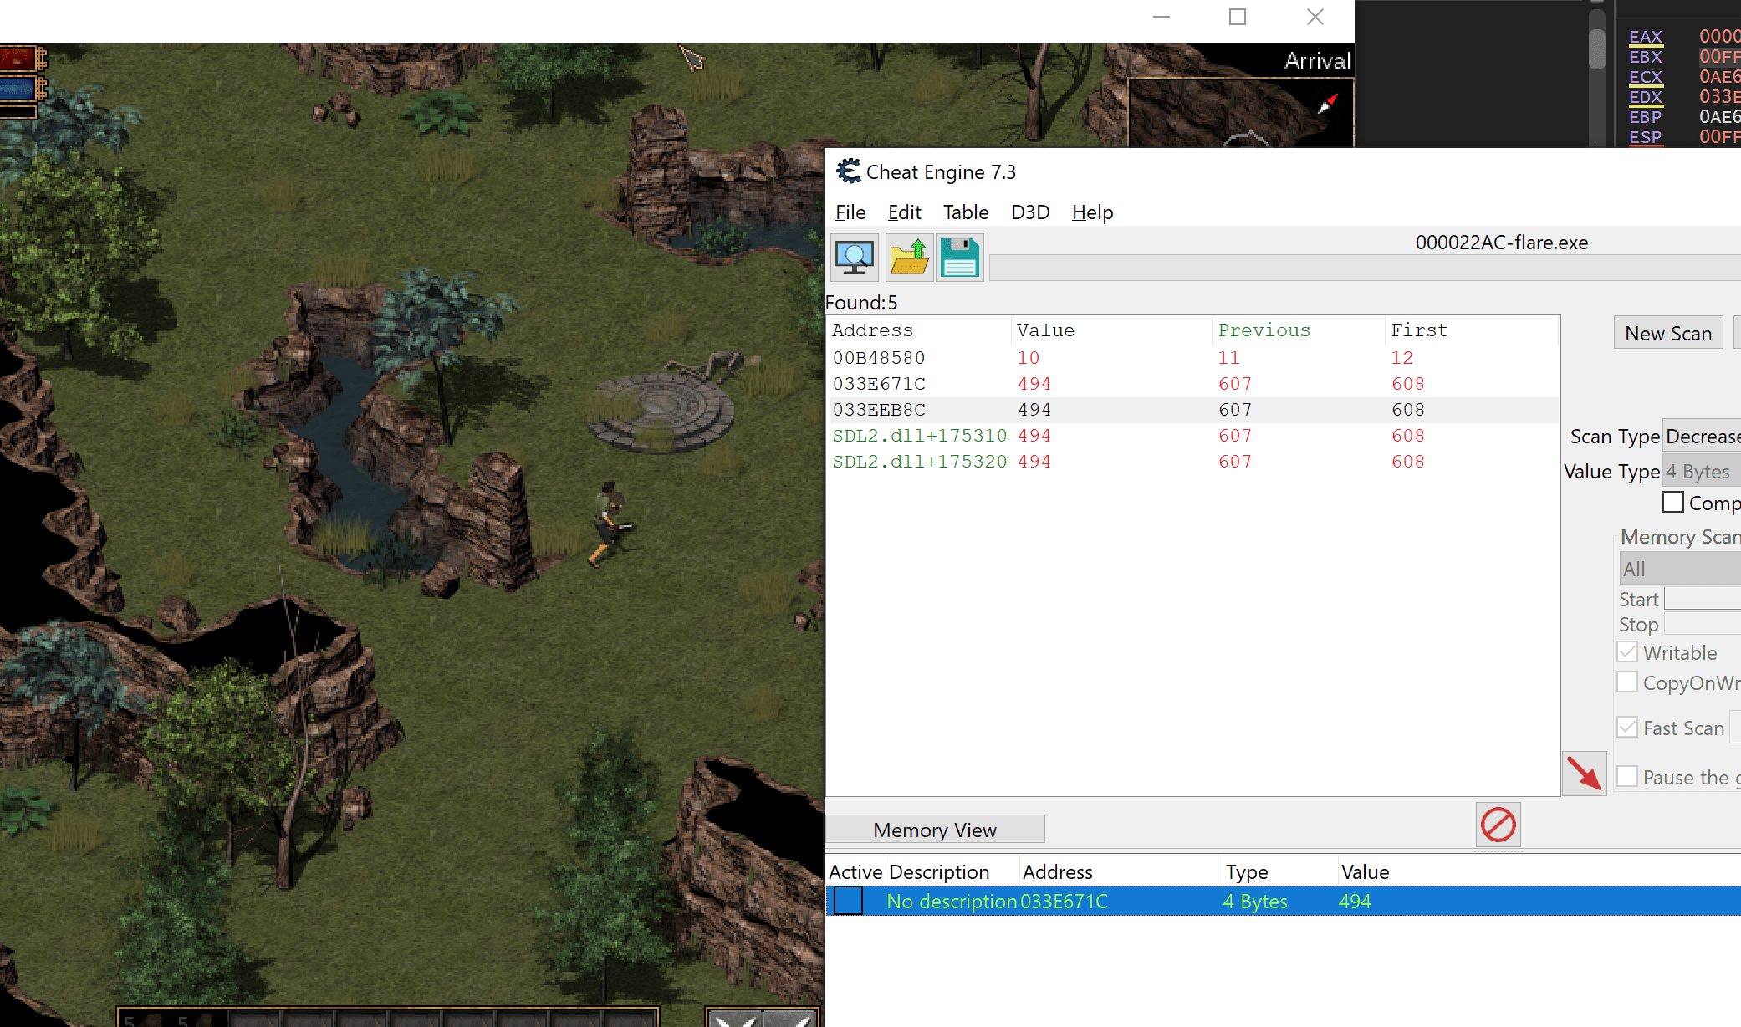Toggle the Writable checkbox
1741x1027 pixels.
tap(1627, 652)
